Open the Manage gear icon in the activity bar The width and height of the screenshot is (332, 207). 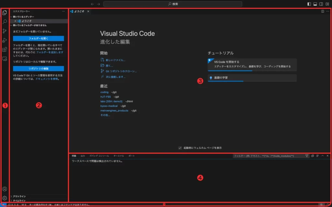click(5, 198)
